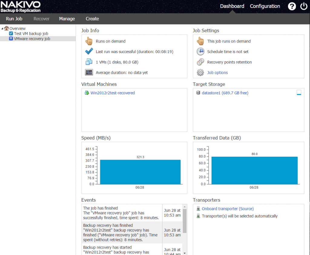Click the gear icon beside Job options
Viewport: 310px width, 255px height.
tap(200, 72)
